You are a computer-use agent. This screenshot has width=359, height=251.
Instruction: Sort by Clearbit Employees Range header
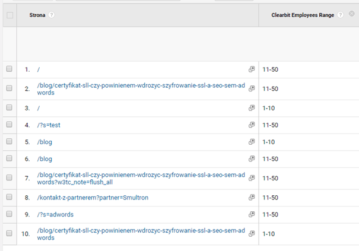point(303,15)
